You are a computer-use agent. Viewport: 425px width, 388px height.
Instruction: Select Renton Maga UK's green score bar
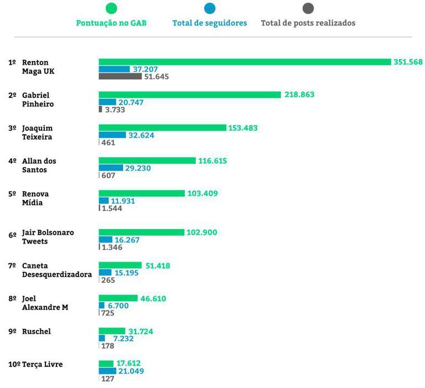(245, 62)
